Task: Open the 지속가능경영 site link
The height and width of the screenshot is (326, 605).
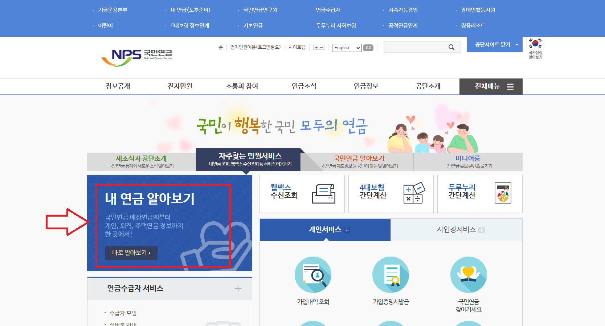Action: (x=403, y=10)
